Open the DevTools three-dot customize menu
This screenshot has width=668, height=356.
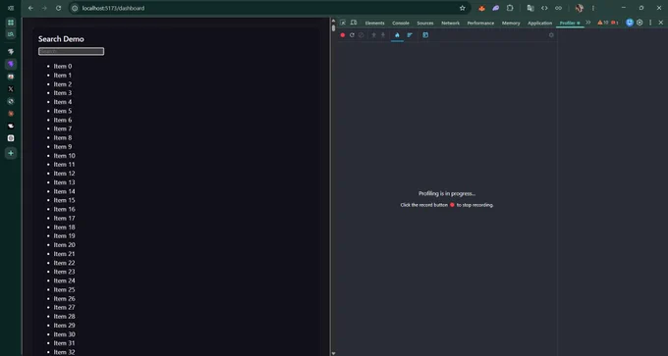click(650, 23)
